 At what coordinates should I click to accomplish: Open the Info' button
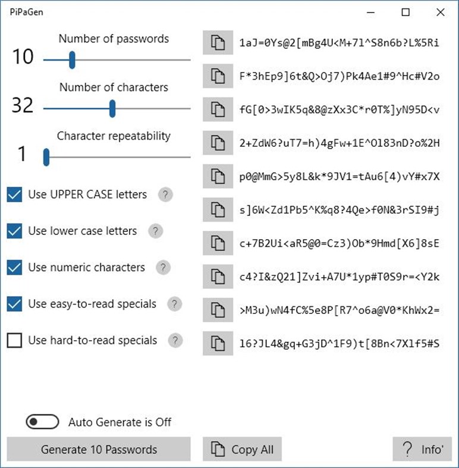pos(422,450)
